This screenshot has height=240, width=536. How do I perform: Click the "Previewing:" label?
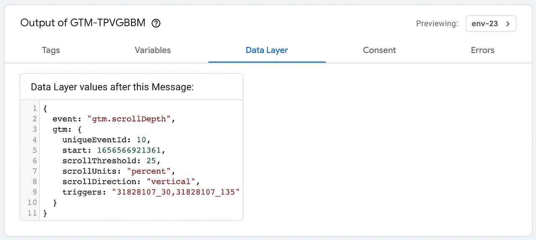coord(437,24)
